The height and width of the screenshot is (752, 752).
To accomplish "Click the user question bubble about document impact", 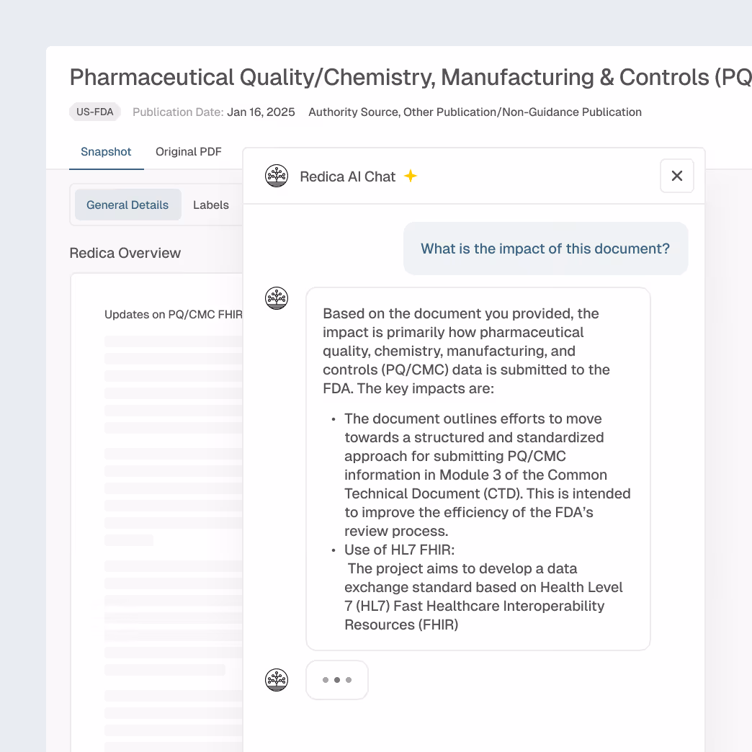I will click(x=545, y=248).
